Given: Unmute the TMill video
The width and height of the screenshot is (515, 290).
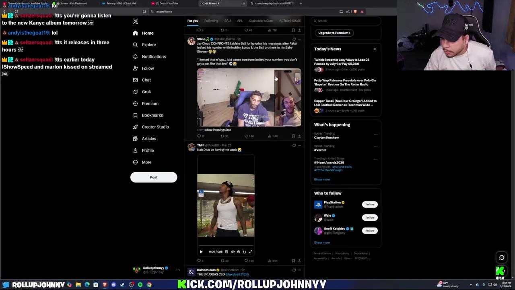Looking at the screenshot, I should [x=233, y=252].
